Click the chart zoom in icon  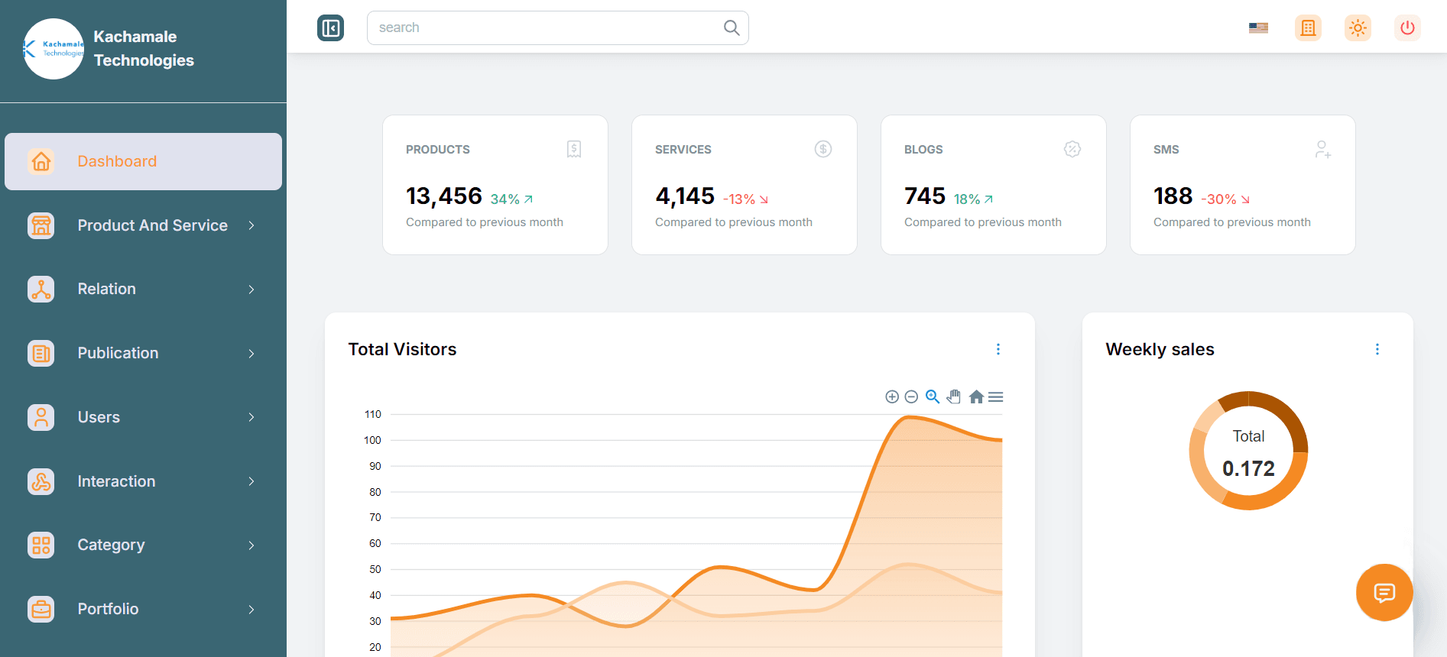coord(891,396)
